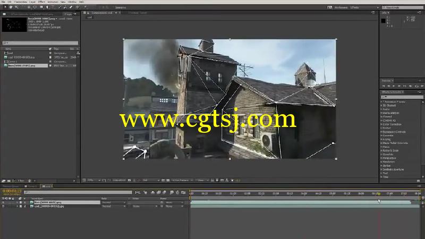Toggle Motion Blur enable switch in timeline
This screenshot has width=425, height=239.
(x=164, y=192)
